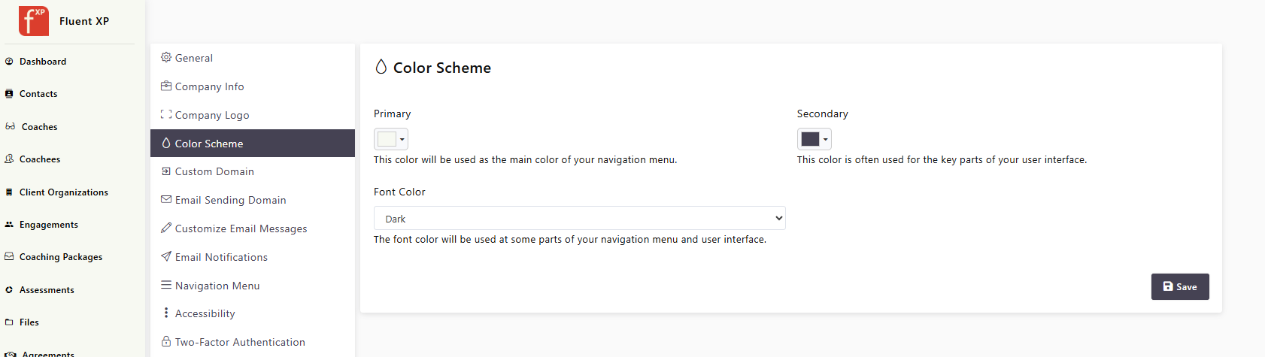Click the Fluent XP logo icon

pyautogui.click(x=34, y=21)
